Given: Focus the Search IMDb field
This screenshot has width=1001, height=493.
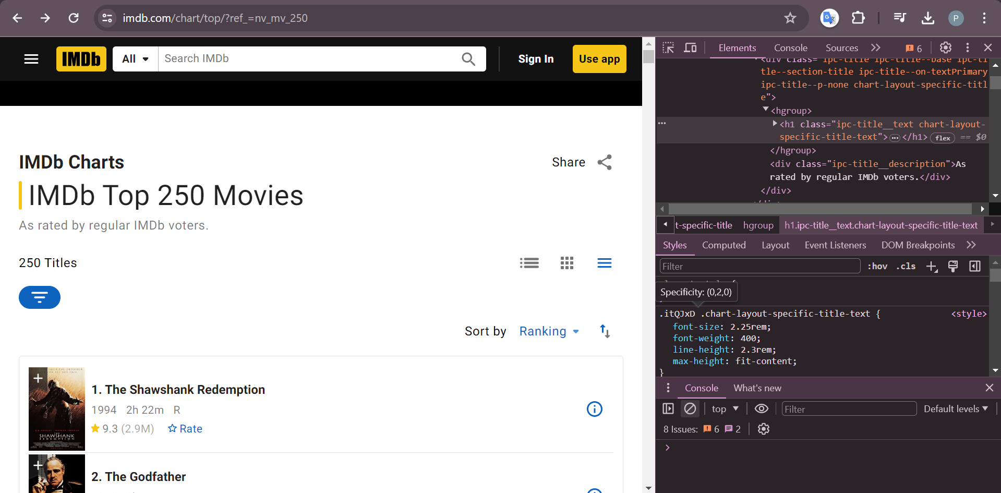Looking at the screenshot, I should [310, 59].
